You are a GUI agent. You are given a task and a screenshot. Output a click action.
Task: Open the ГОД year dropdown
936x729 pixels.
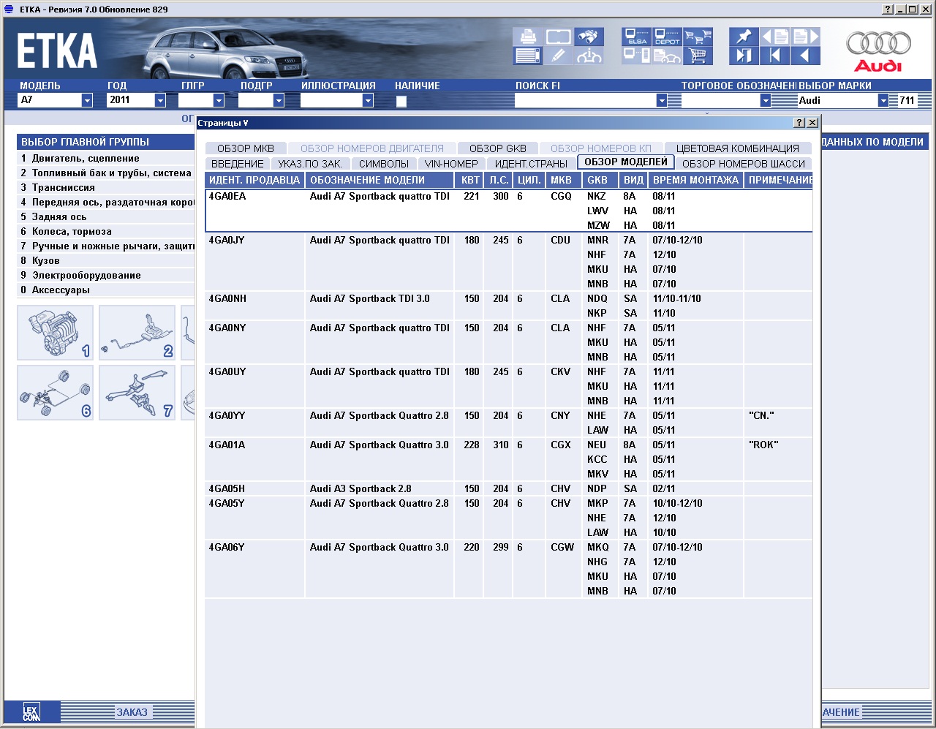click(x=160, y=101)
